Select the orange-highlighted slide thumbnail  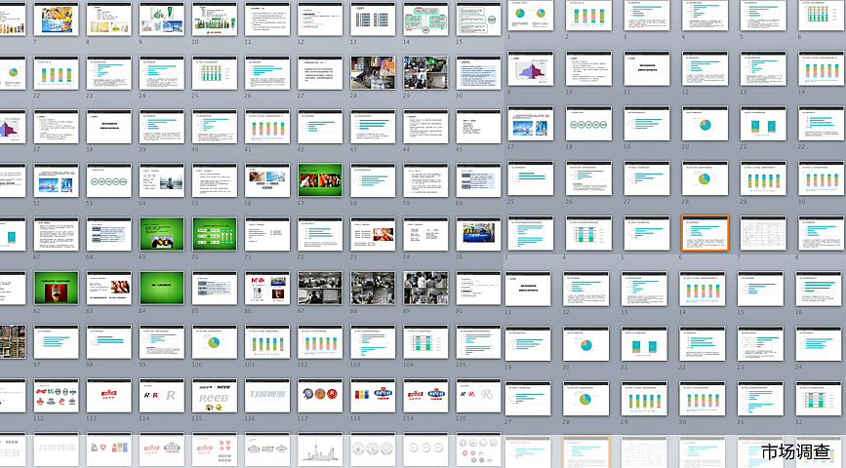[x=705, y=233]
